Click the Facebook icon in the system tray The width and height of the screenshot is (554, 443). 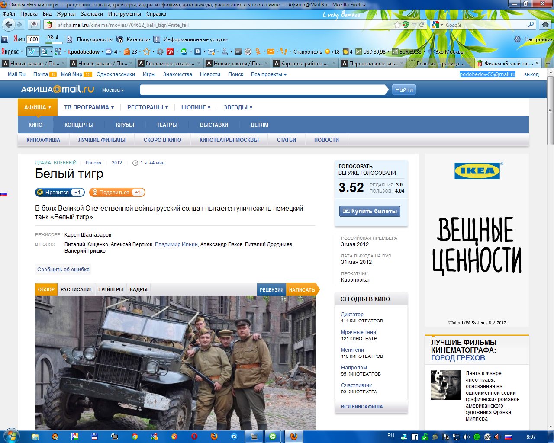414,437
